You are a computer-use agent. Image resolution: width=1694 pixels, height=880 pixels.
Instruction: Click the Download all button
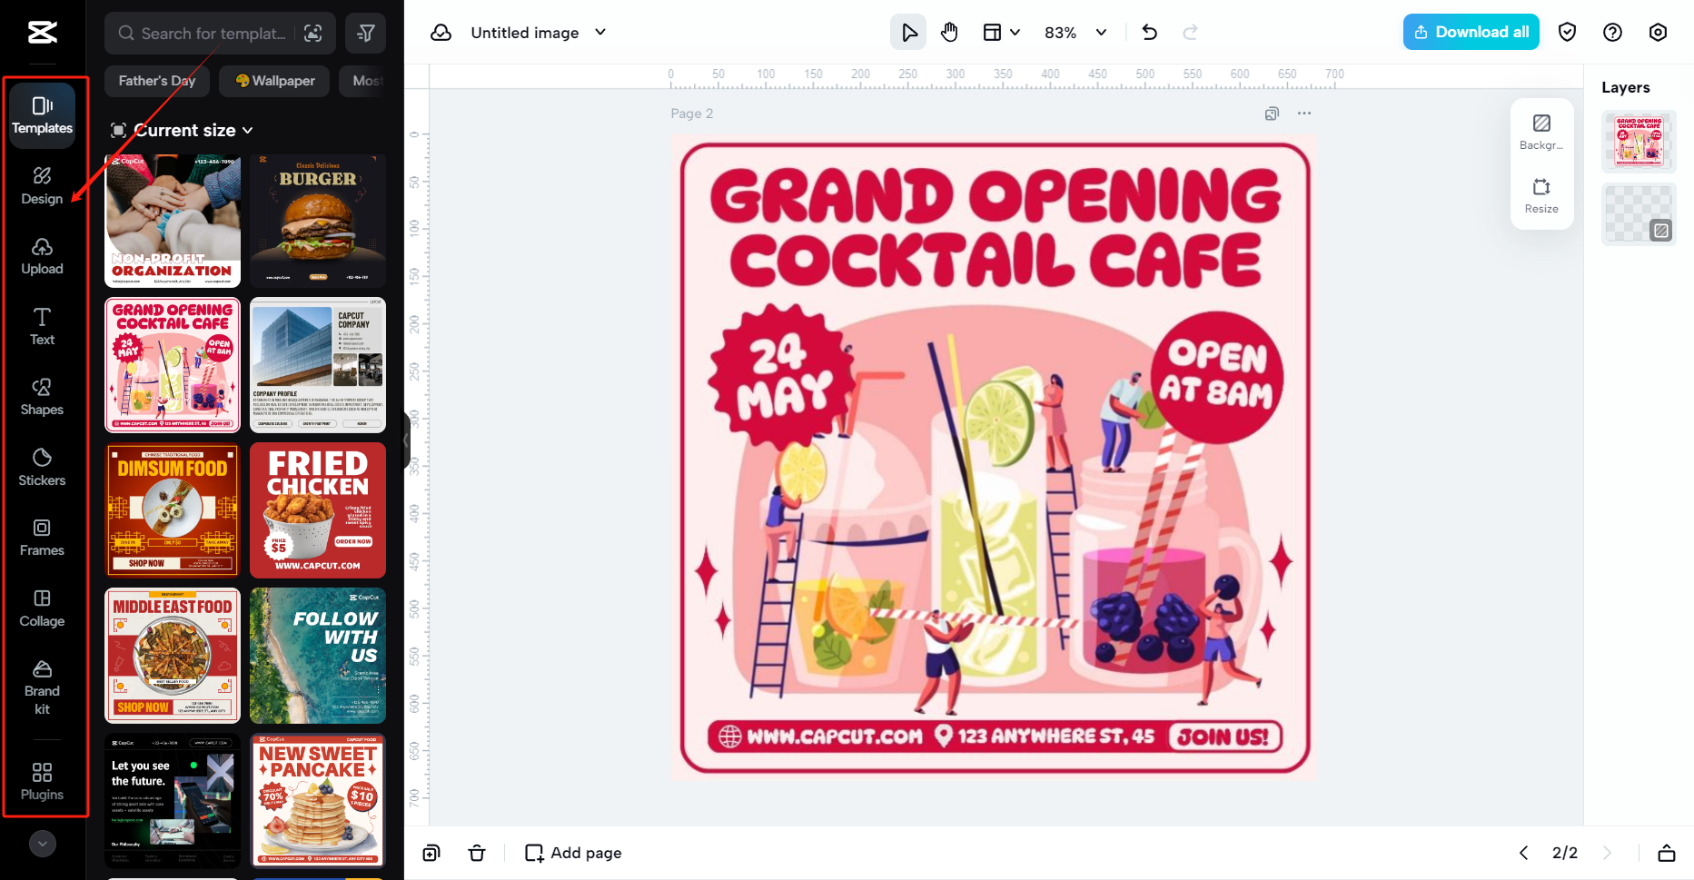[1471, 32]
